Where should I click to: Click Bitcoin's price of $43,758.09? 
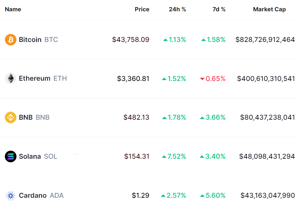pyautogui.click(x=131, y=40)
